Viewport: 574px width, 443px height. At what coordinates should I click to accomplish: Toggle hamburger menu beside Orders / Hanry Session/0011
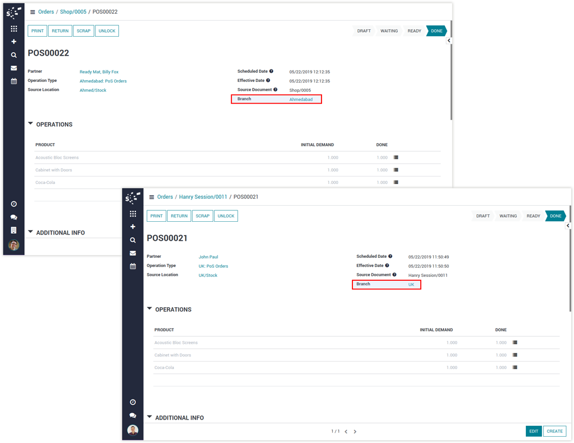152,197
